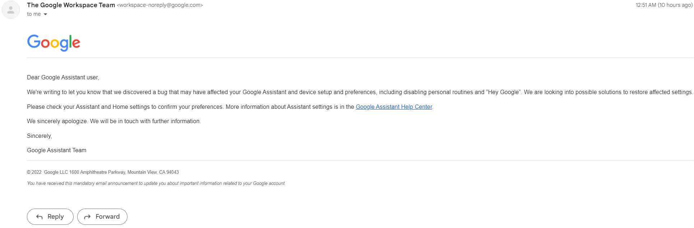Image resolution: width=694 pixels, height=228 pixels.
Task: Click the Google logo image
Action: [x=54, y=43]
